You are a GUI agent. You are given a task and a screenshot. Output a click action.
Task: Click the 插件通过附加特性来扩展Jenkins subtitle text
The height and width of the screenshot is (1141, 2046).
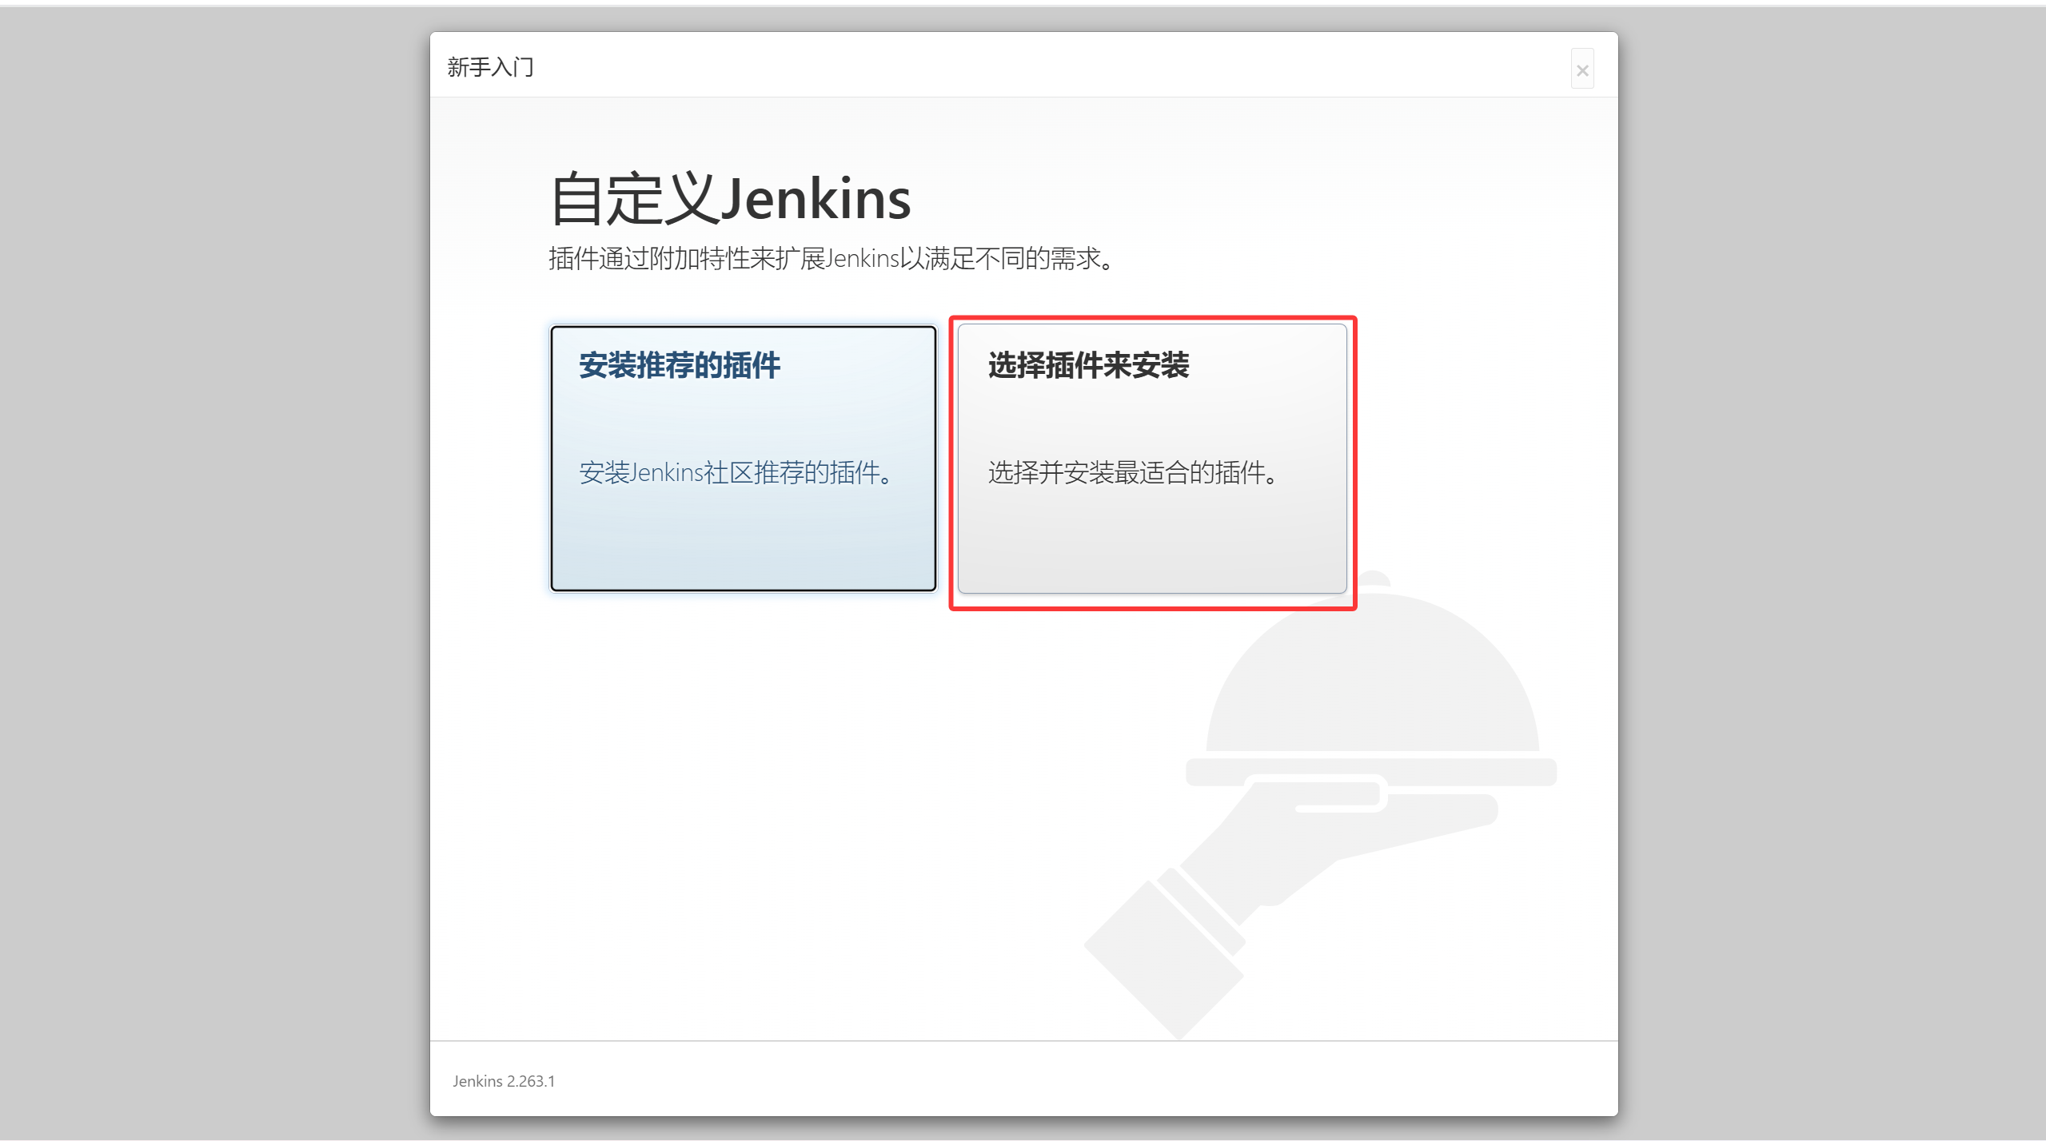[x=832, y=258]
